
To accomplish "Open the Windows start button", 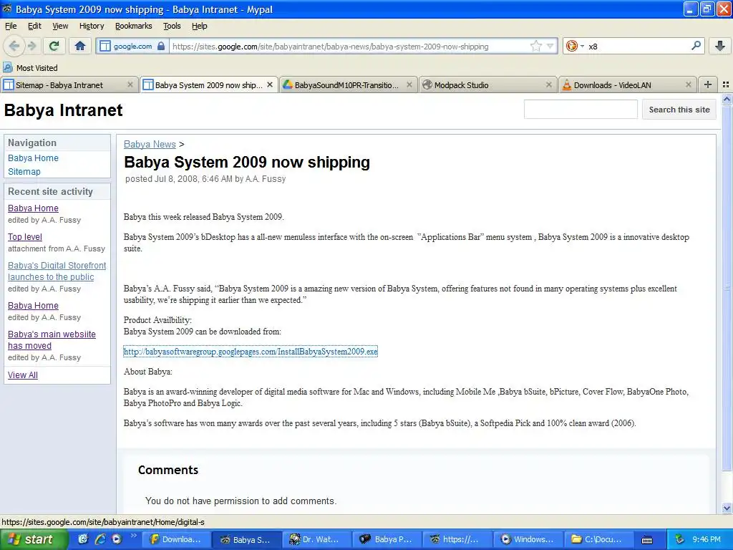I will click(x=34, y=539).
